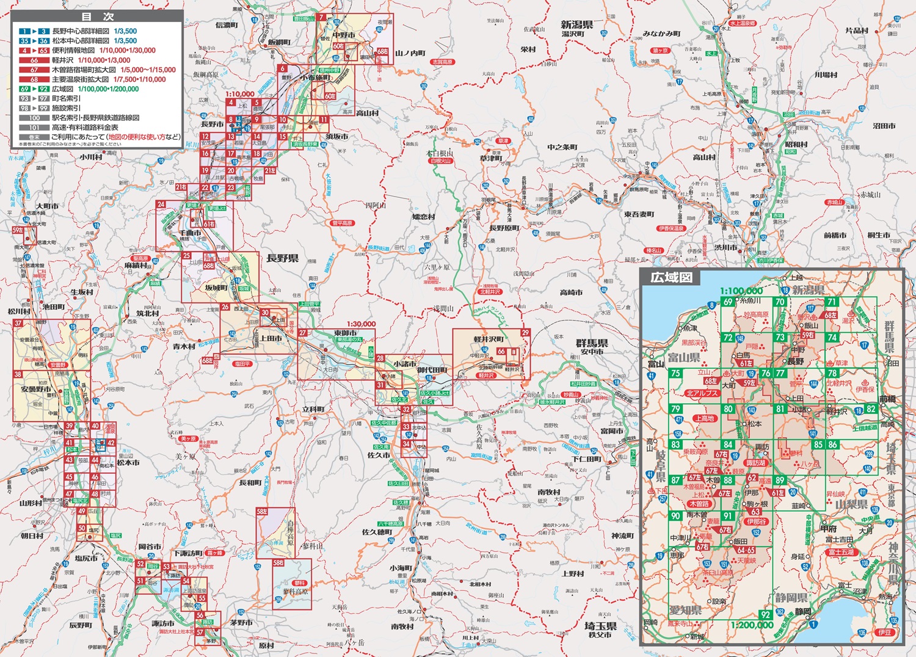This screenshot has height=657, width=916.
Task: Click the red 菅平高原 label
Action: [343, 223]
